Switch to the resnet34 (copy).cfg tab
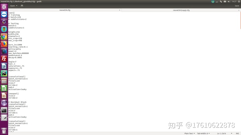241x135 pixels. [181, 10]
